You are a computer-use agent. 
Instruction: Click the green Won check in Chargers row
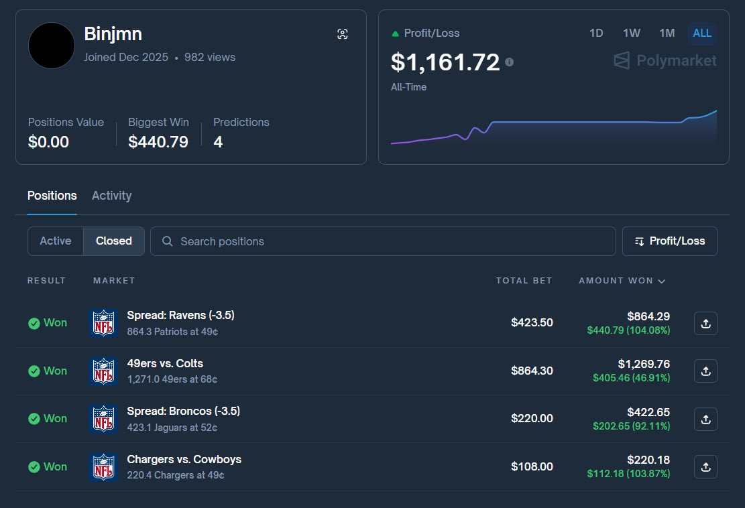34,466
